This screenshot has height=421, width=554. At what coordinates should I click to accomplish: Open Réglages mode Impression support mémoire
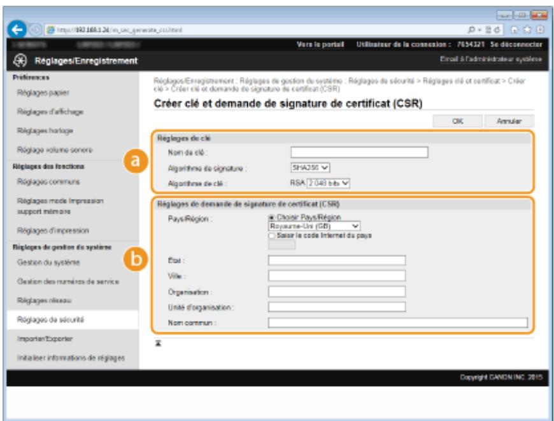pos(60,206)
